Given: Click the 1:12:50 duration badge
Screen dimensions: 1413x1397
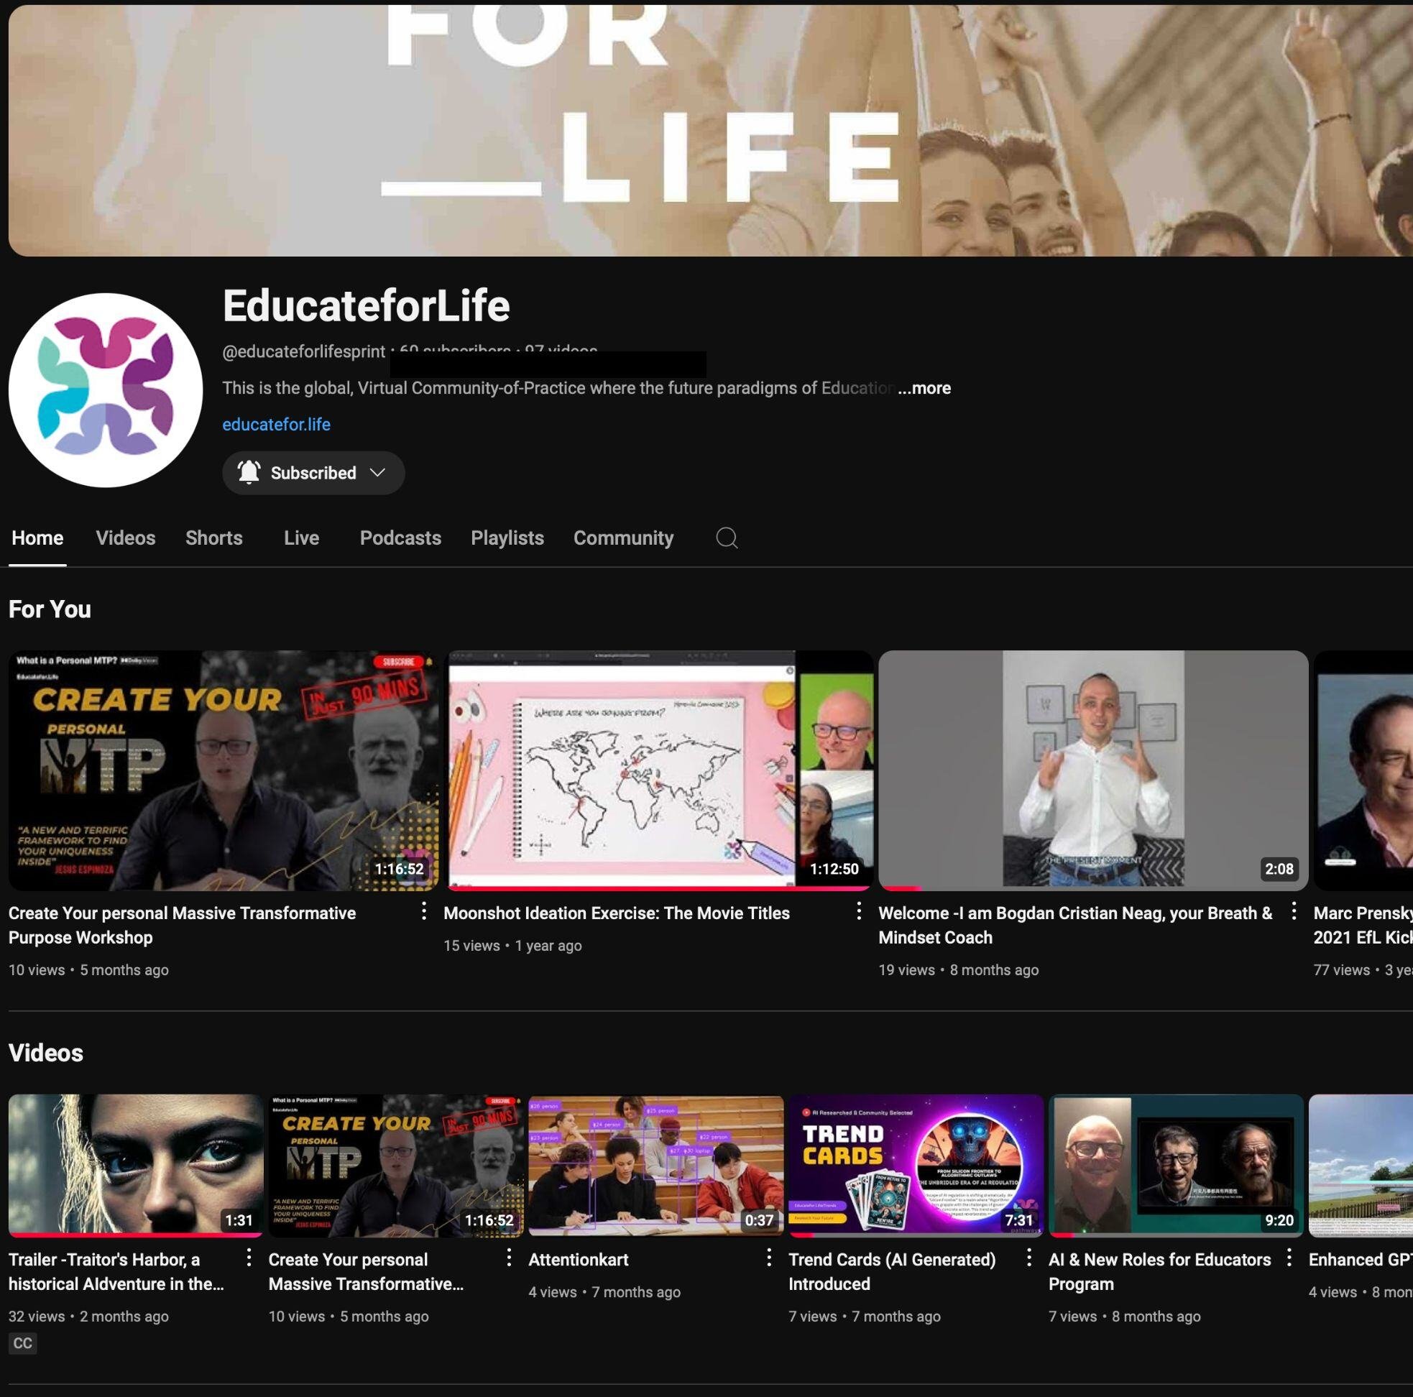Looking at the screenshot, I should pos(834,869).
